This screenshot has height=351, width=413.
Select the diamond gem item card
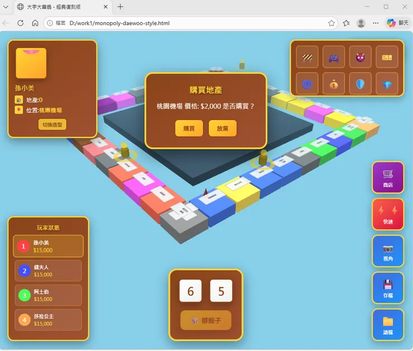(387, 84)
